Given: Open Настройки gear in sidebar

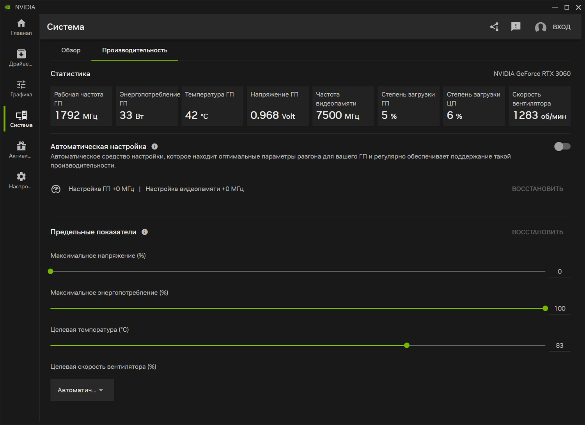Looking at the screenshot, I should (x=21, y=180).
